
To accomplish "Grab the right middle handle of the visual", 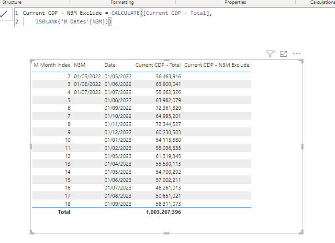I will (x=302, y=147).
